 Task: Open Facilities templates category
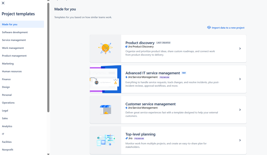point(7,142)
